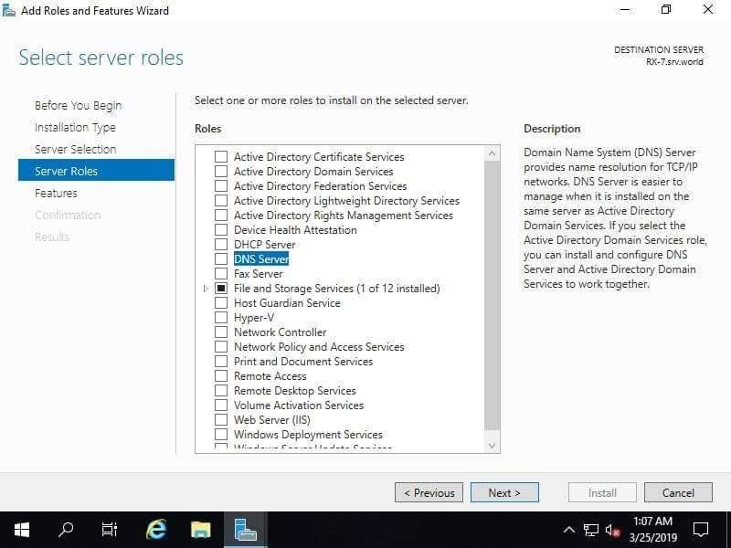Viewport: 731px width, 548px height.
Task: Open taskbar search magnifier
Action: click(x=66, y=530)
